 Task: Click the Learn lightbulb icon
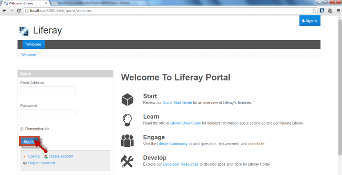(127, 120)
